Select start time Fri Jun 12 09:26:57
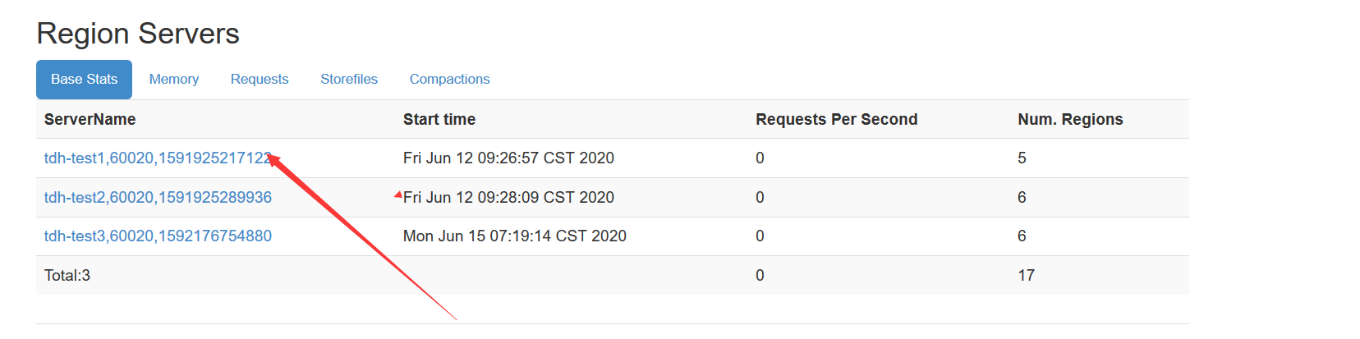1360x339 pixels. pos(508,158)
